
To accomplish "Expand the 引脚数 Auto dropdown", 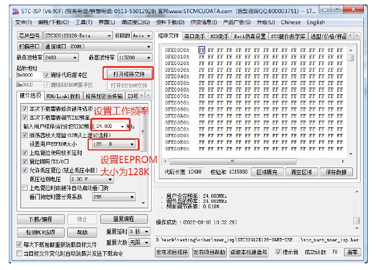I will coord(149,36).
